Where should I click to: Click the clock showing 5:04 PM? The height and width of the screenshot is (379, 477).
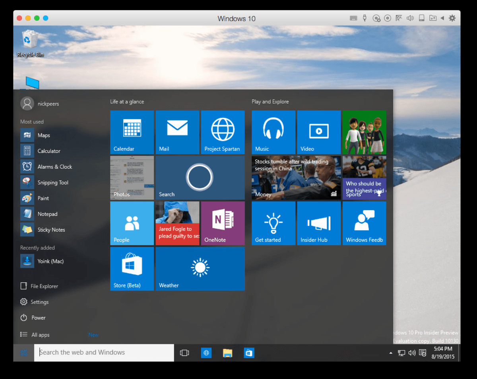tap(442, 353)
